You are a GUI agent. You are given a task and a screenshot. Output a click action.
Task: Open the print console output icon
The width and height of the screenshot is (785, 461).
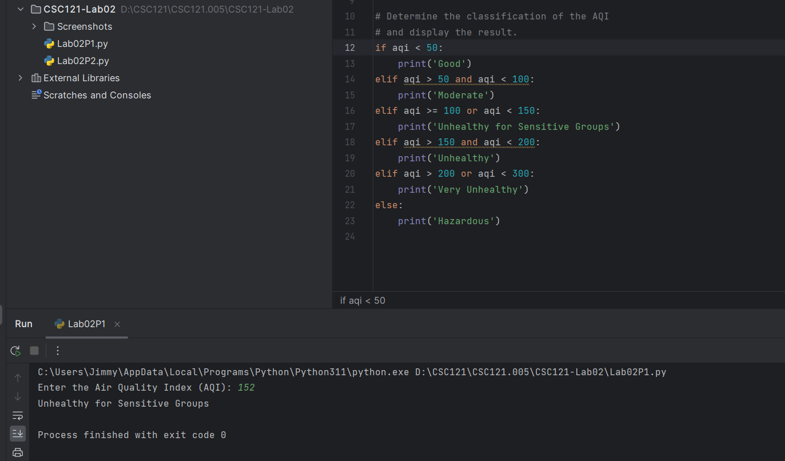coord(17,452)
